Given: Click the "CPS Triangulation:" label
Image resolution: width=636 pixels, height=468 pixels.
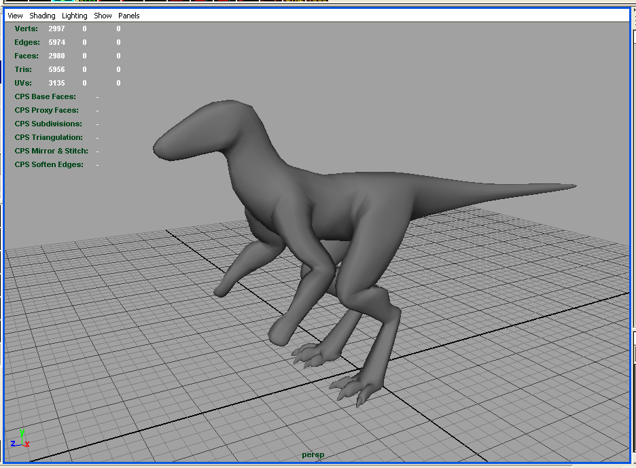Looking at the screenshot, I should [49, 137].
